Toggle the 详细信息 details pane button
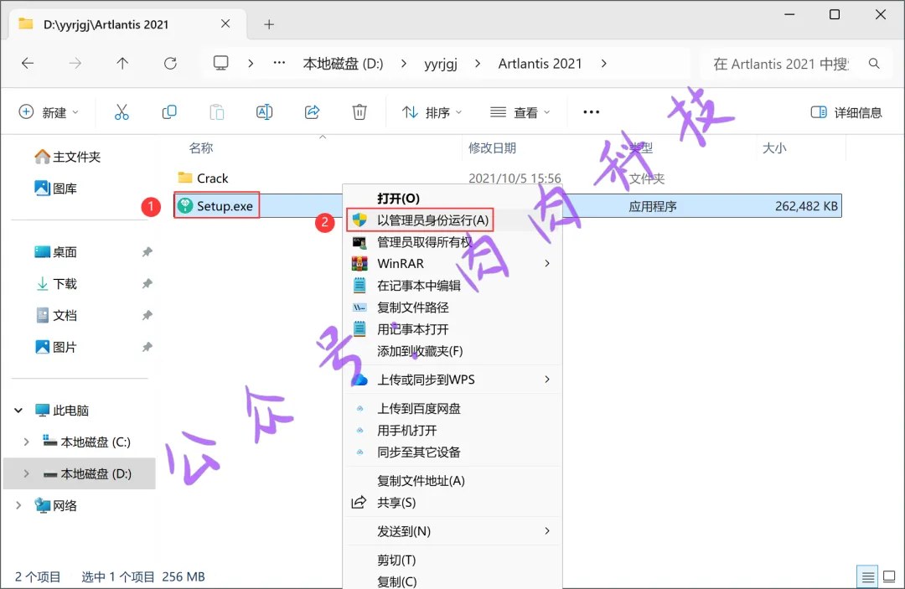The width and height of the screenshot is (905, 589). click(x=846, y=112)
